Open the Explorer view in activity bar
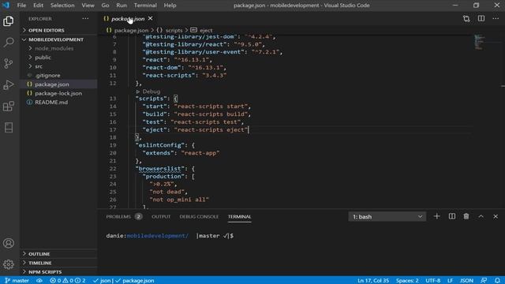This screenshot has height=284, width=505. click(9, 21)
